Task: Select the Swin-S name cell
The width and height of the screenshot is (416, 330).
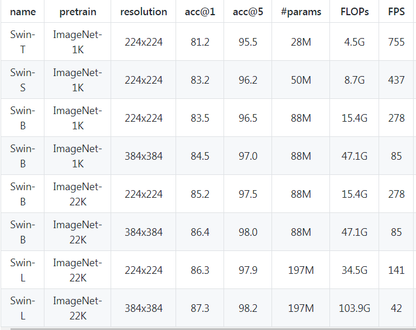Action: coord(23,80)
